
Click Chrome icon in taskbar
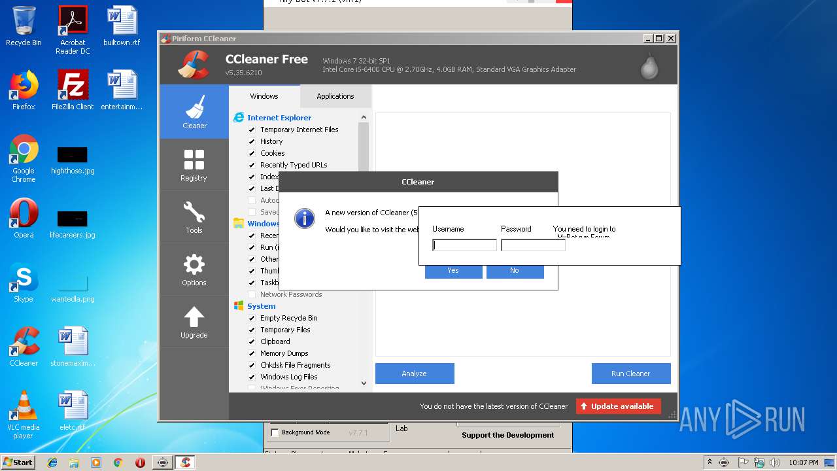tap(118, 462)
